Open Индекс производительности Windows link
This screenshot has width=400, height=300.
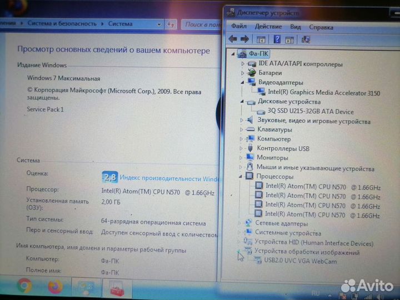[169, 178]
